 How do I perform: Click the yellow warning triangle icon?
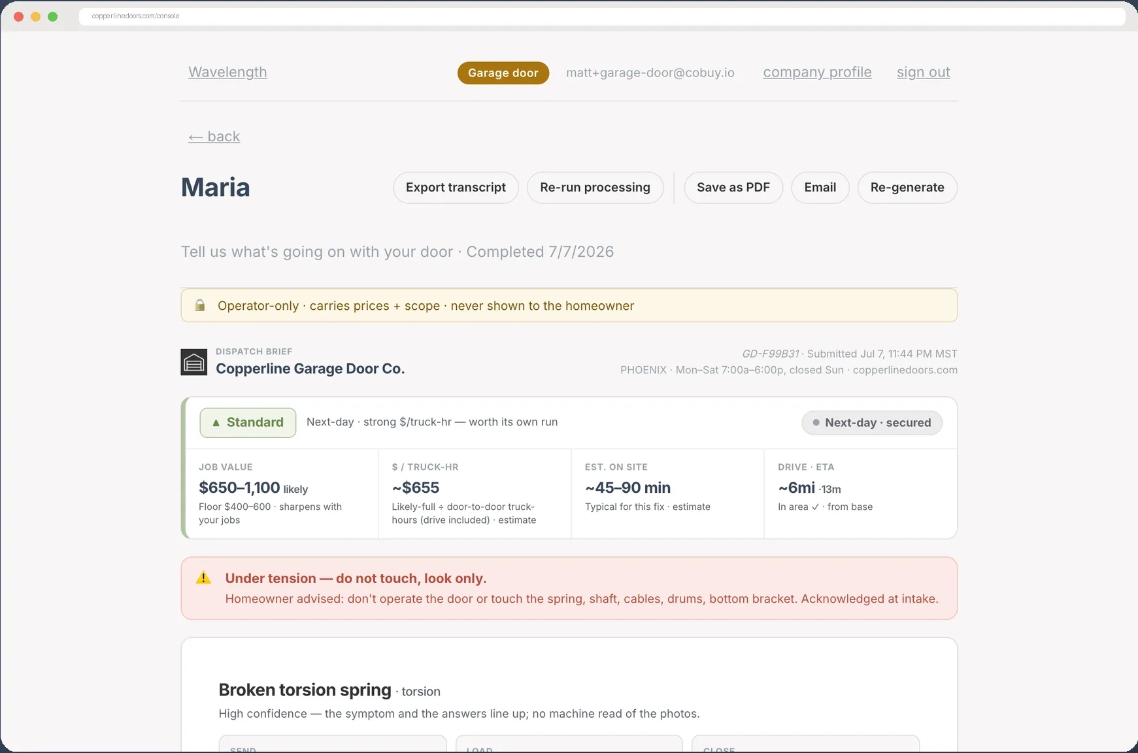203,578
